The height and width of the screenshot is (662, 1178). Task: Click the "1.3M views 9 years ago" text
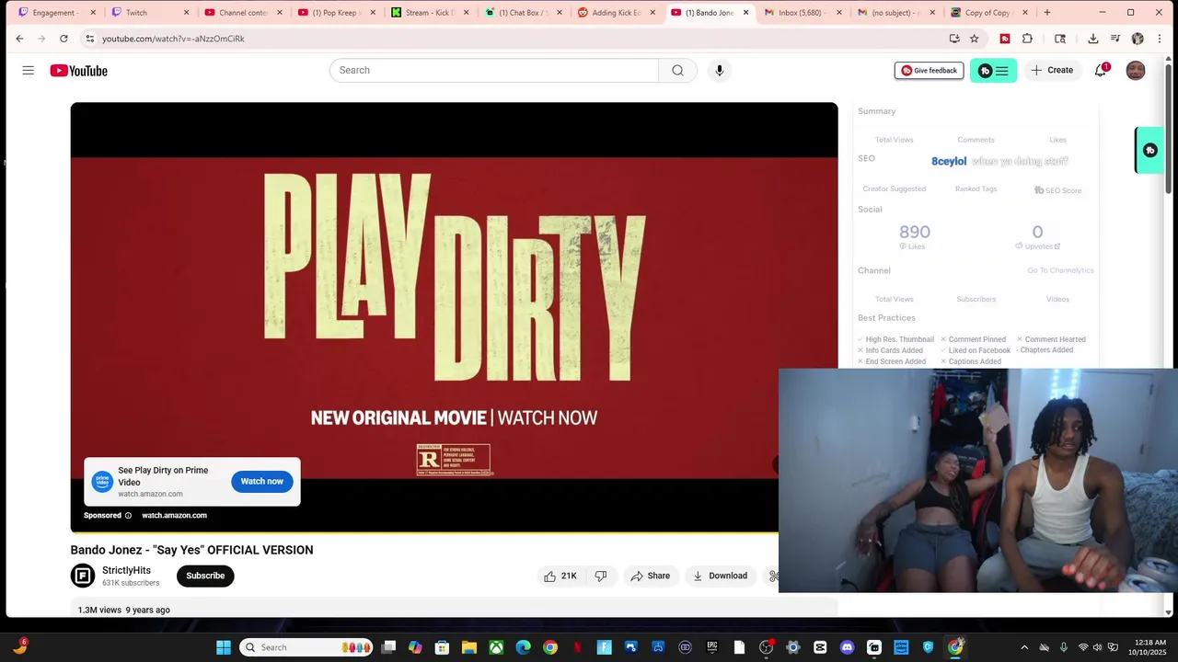pos(124,611)
